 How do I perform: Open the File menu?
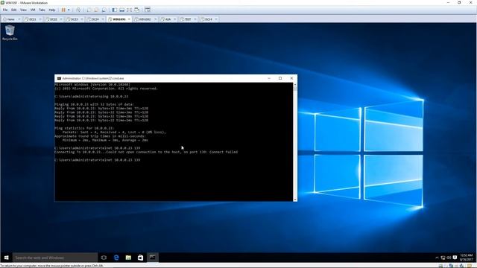click(x=5, y=10)
